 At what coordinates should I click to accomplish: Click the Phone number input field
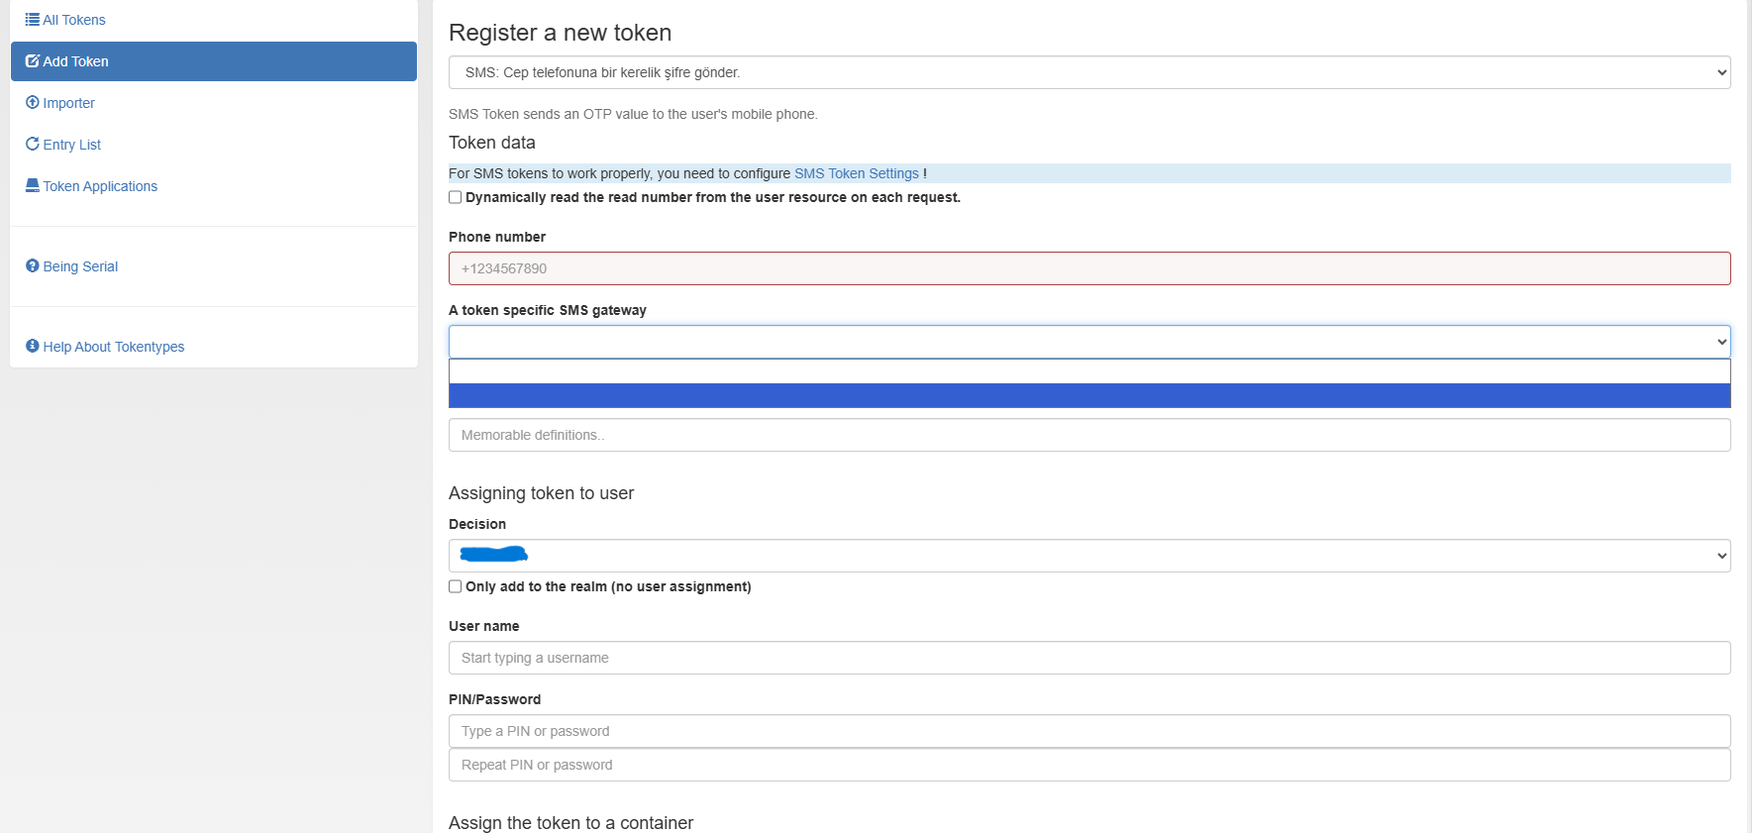[1089, 268]
